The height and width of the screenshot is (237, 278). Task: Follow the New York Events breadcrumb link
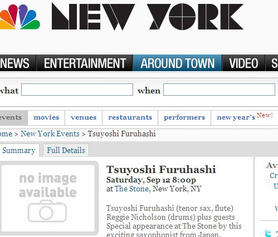click(50, 134)
